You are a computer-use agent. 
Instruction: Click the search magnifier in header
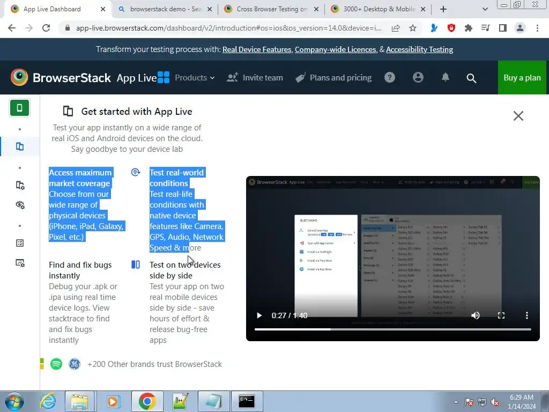[471, 78]
